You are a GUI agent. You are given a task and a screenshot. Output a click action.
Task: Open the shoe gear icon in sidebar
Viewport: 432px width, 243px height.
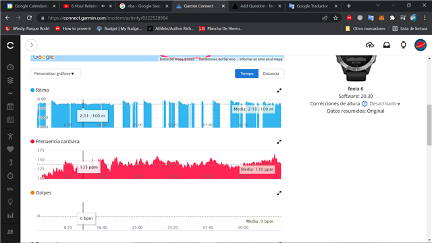(x=10, y=189)
